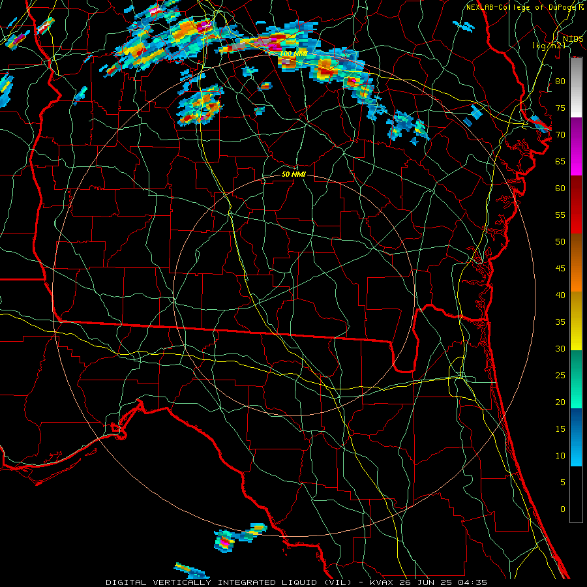
Task: Pick the yellow segment of color bar
Action: coord(576,321)
